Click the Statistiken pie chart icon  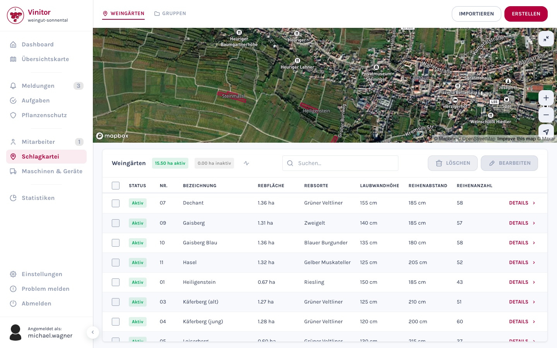[13, 198]
